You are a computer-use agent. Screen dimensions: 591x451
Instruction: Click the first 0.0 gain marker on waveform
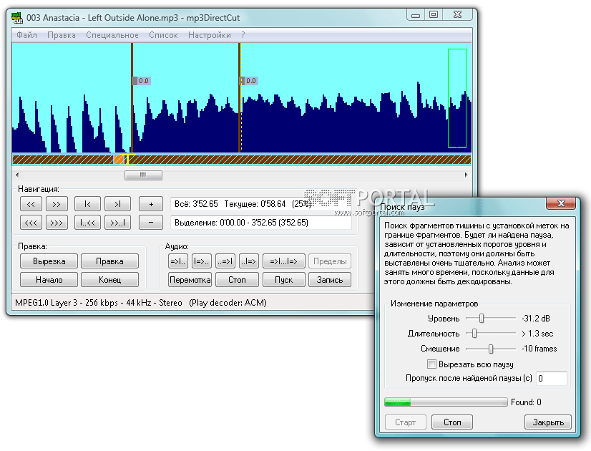click(141, 81)
